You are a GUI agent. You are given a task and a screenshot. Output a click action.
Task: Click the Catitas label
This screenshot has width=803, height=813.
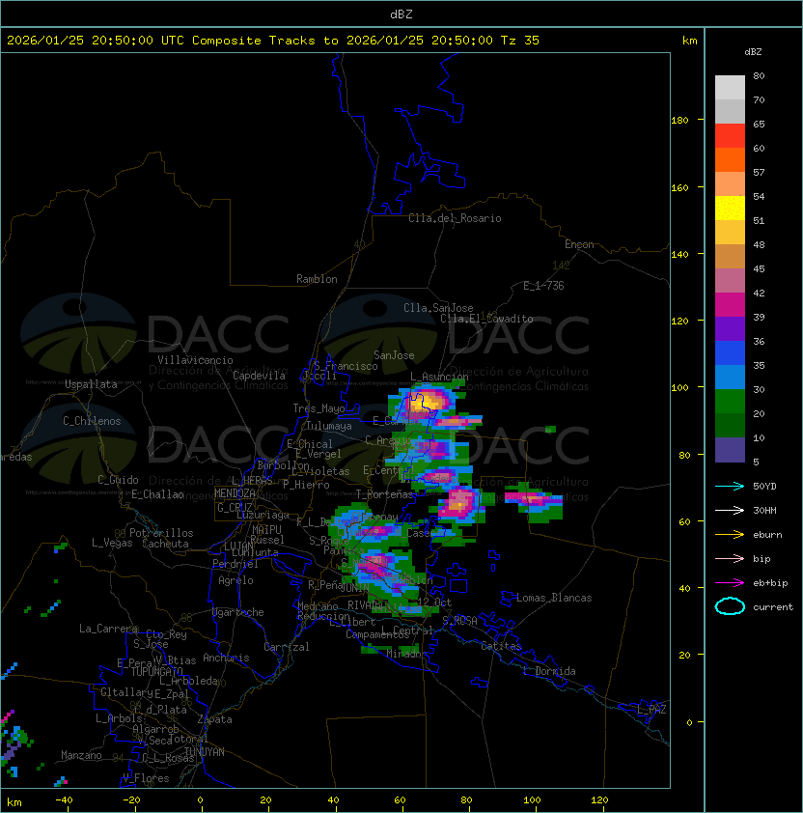click(x=501, y=646)
